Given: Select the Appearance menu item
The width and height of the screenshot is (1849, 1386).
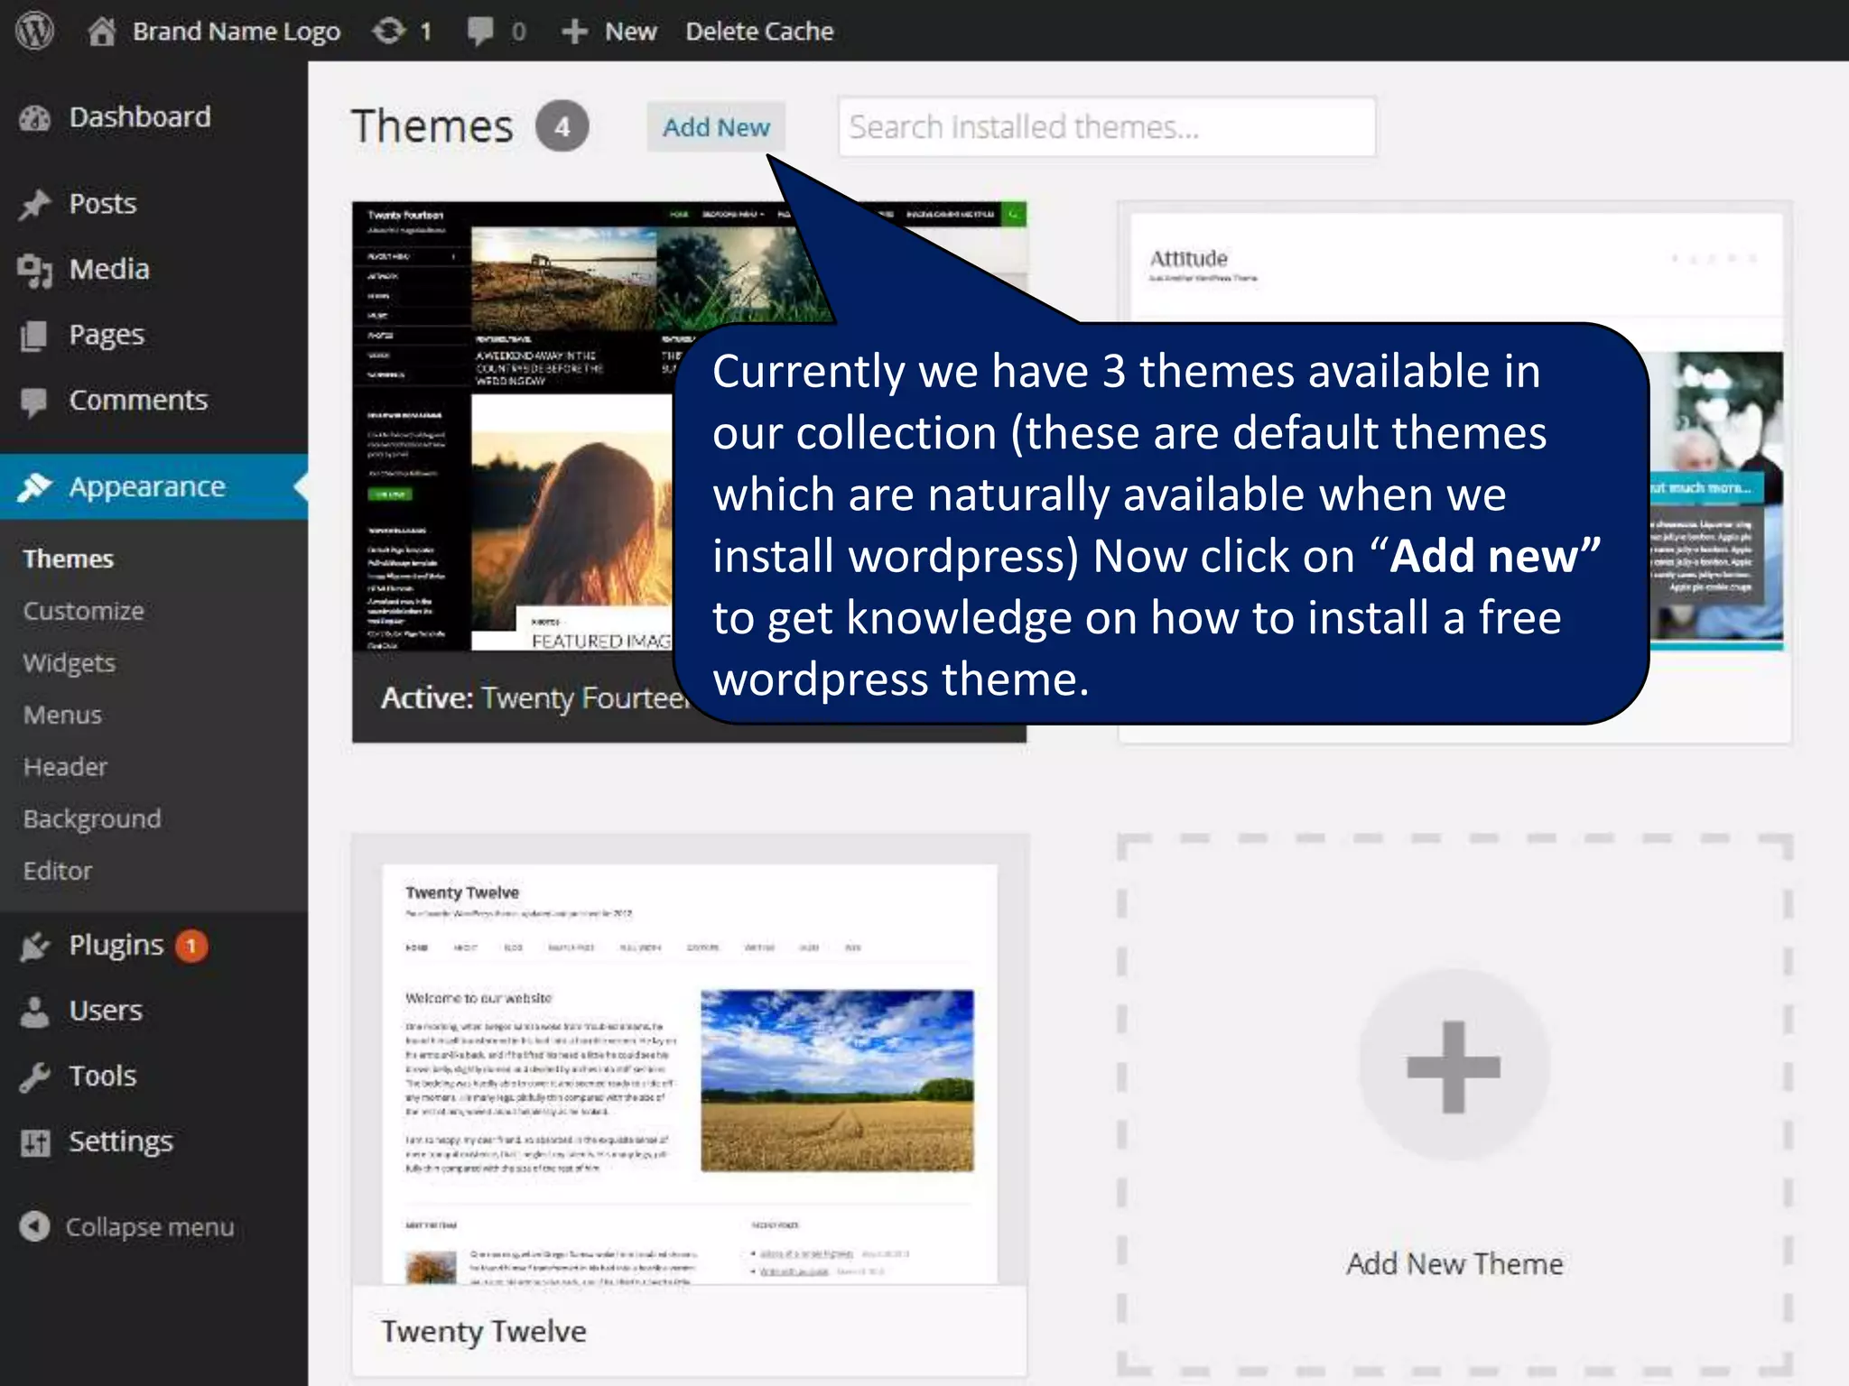Looking at the screenshot, I should click(x=153, y=486).
